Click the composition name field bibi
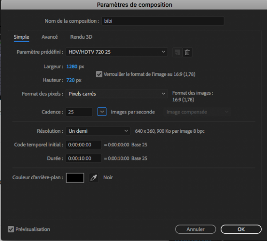This screenshot has height=241, width=267. click(x=163, y=21)
